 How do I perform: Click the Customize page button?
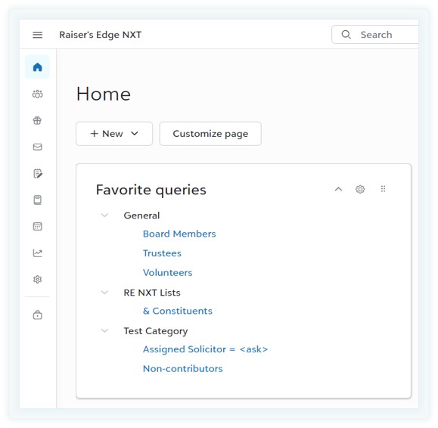pos(210,134)
